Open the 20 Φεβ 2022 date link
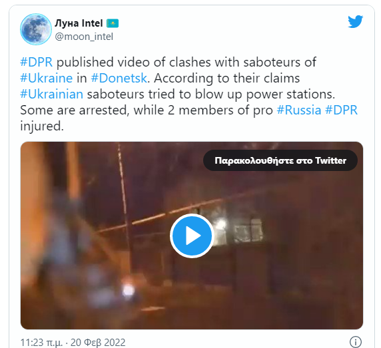 tap(98, 343)
